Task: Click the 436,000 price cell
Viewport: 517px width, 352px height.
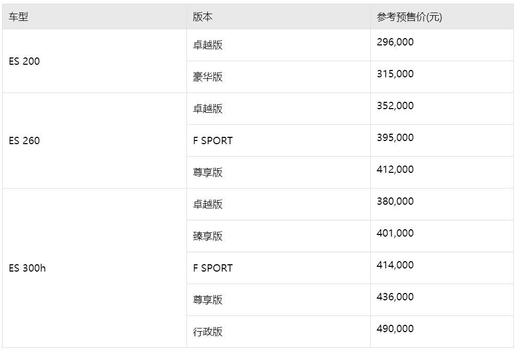Action: coord(442,300)
